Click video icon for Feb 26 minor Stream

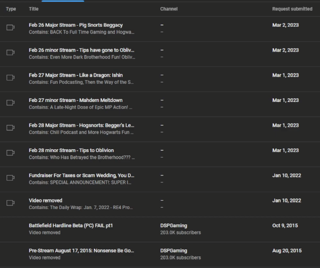click(10, 52)
